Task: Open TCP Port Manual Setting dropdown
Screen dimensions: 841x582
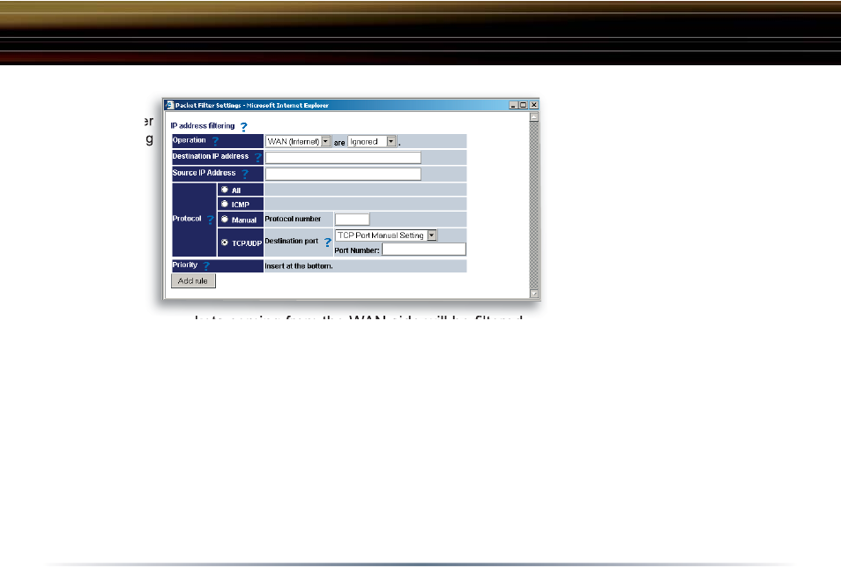Action: (386, 235)
